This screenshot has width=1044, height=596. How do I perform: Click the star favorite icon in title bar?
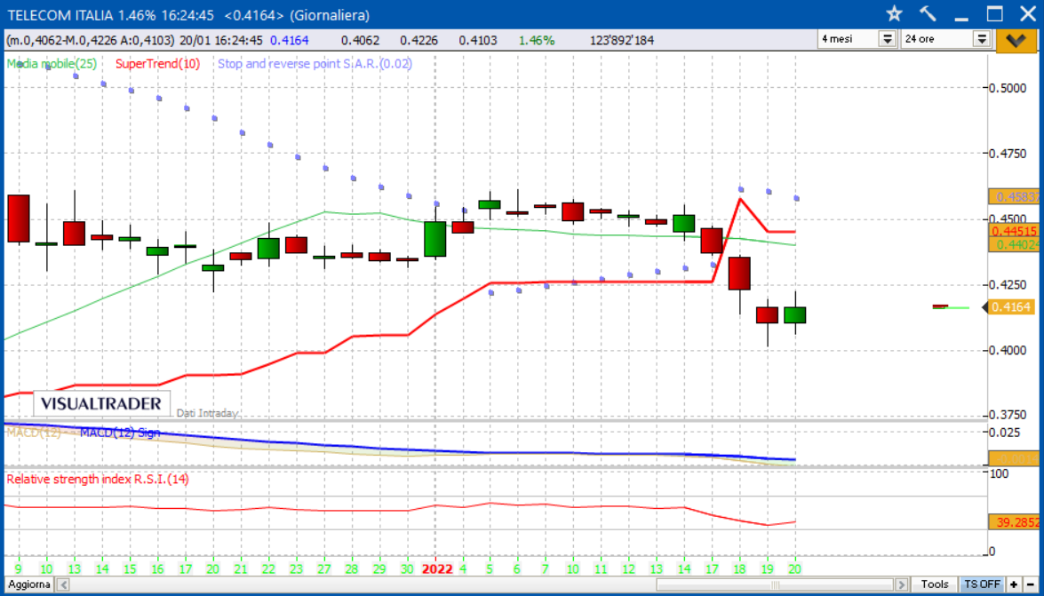pos(894,14)
